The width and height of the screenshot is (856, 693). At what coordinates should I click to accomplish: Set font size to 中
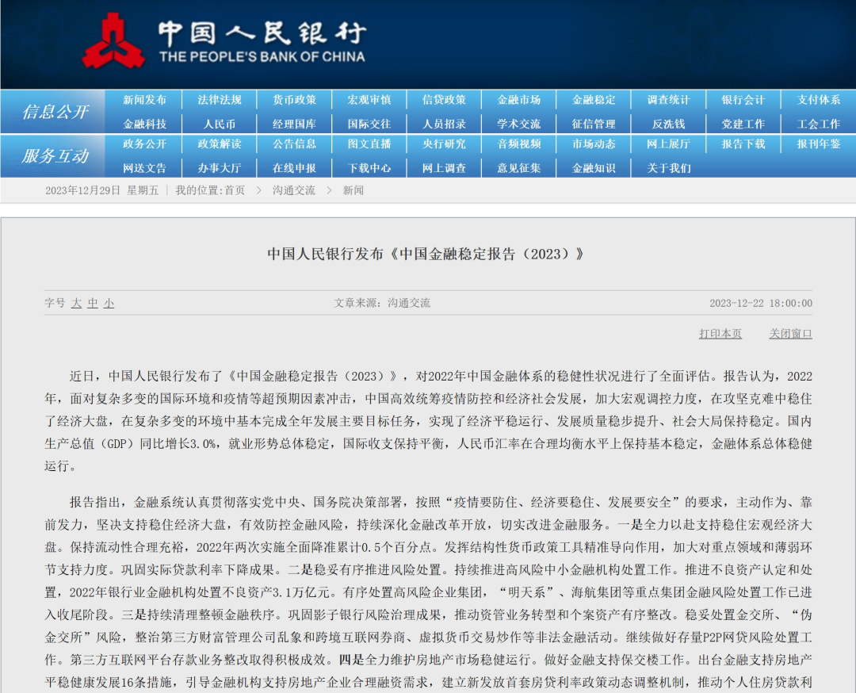click(93, 303)
